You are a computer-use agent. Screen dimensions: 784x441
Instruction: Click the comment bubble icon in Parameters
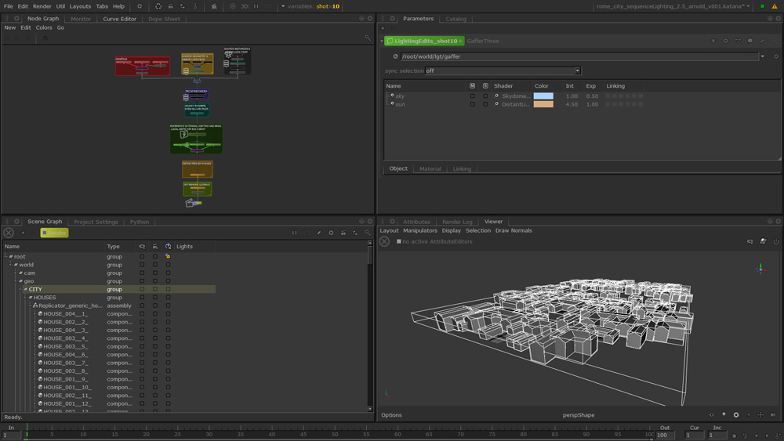coord(750,41)
